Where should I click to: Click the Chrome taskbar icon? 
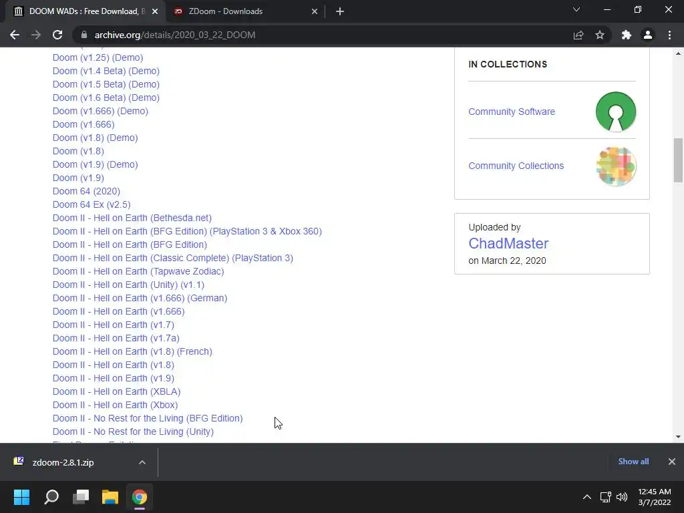click(x=140, y=497)
